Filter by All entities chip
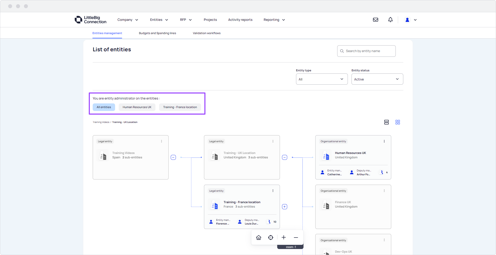The height and width of the screenshot is (255, 496). click(104, 107)
